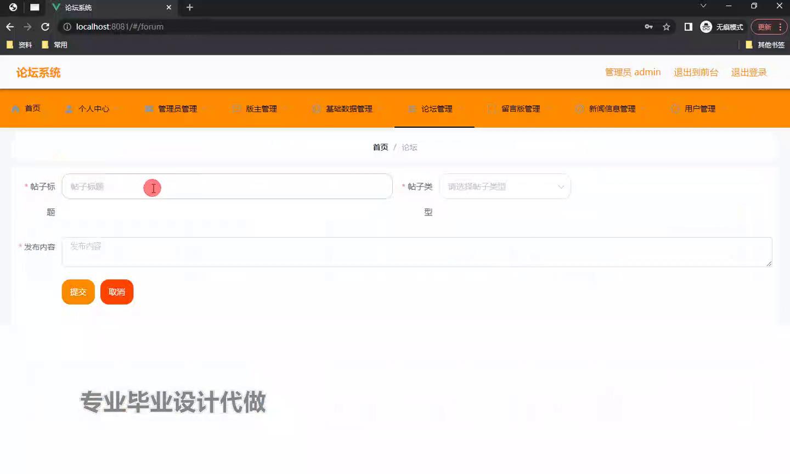Open the browser side panel icon
The image size is (790, 474).
pyautogui.click(x=688, y=26)
